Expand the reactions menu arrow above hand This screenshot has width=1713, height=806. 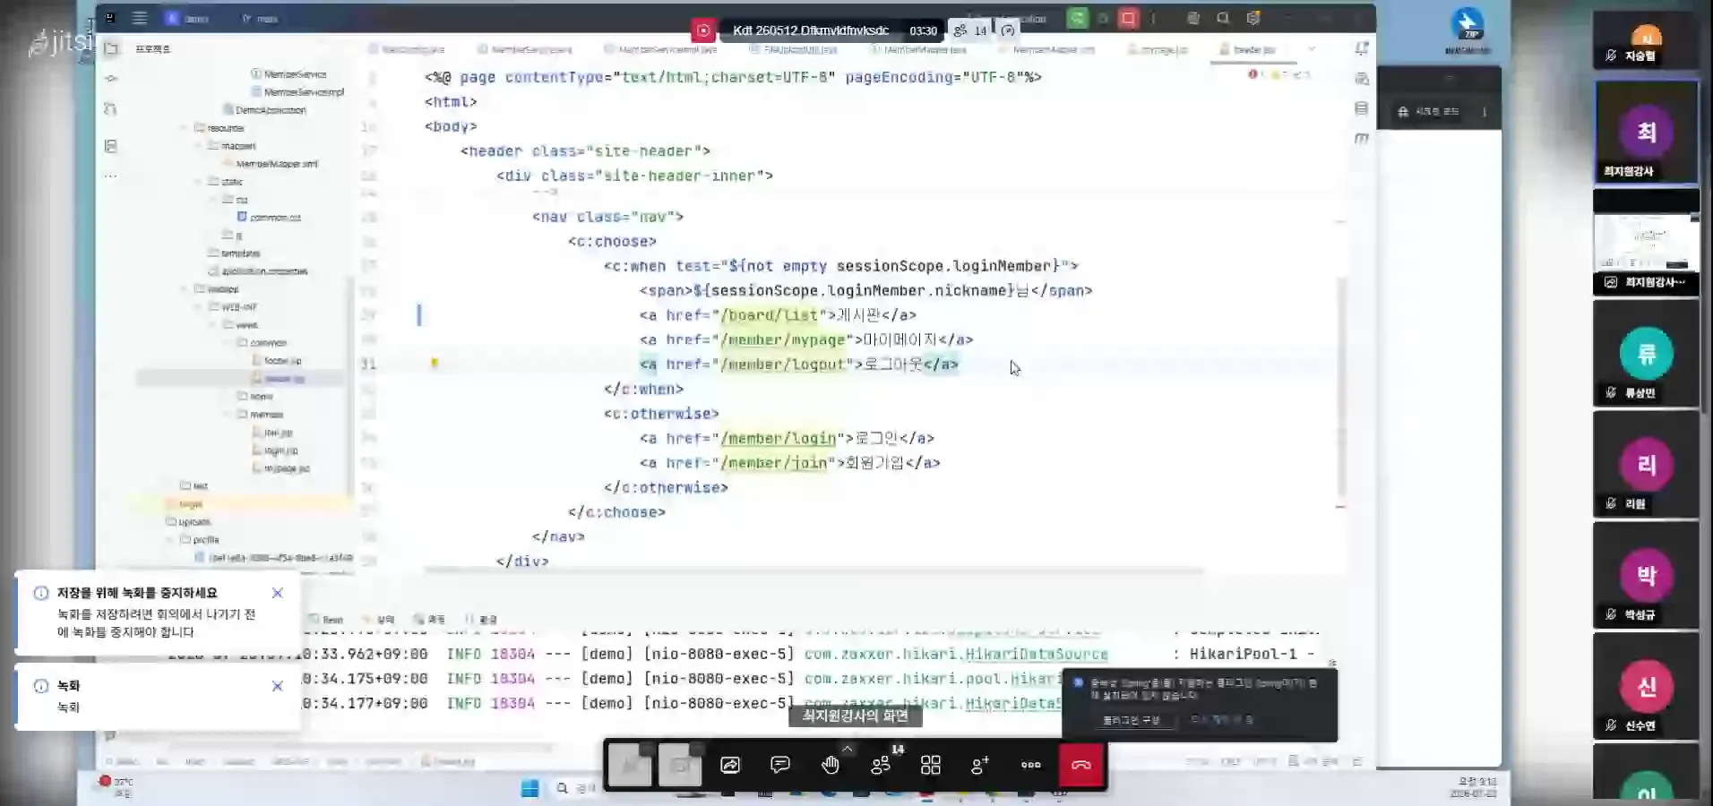point(847,749)
